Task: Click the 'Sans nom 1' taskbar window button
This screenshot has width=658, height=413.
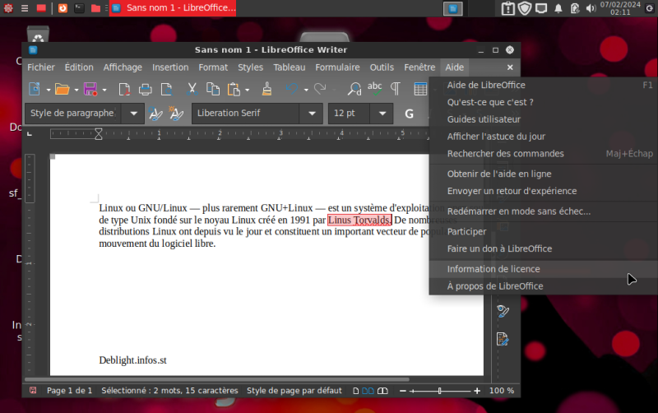Action: point(173,8)
